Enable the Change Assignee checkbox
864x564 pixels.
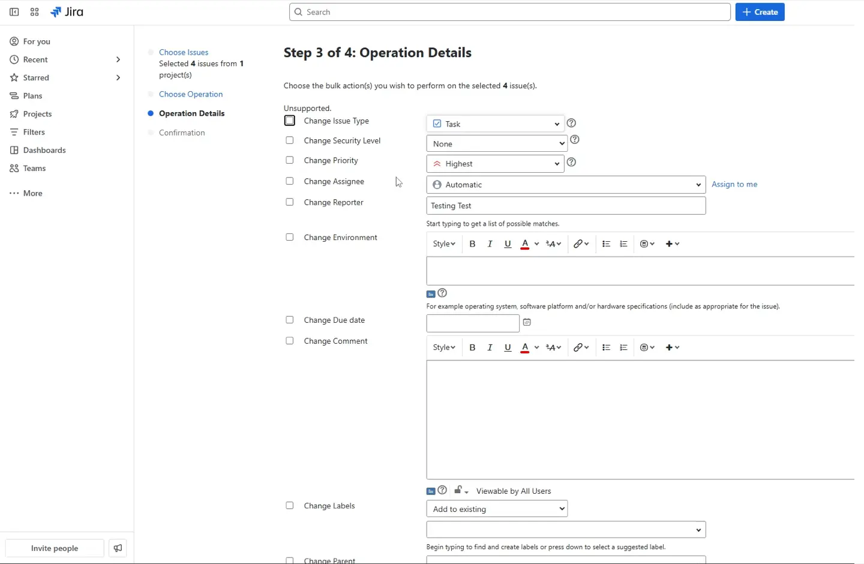pyautogui.click(x=290, y=181)
